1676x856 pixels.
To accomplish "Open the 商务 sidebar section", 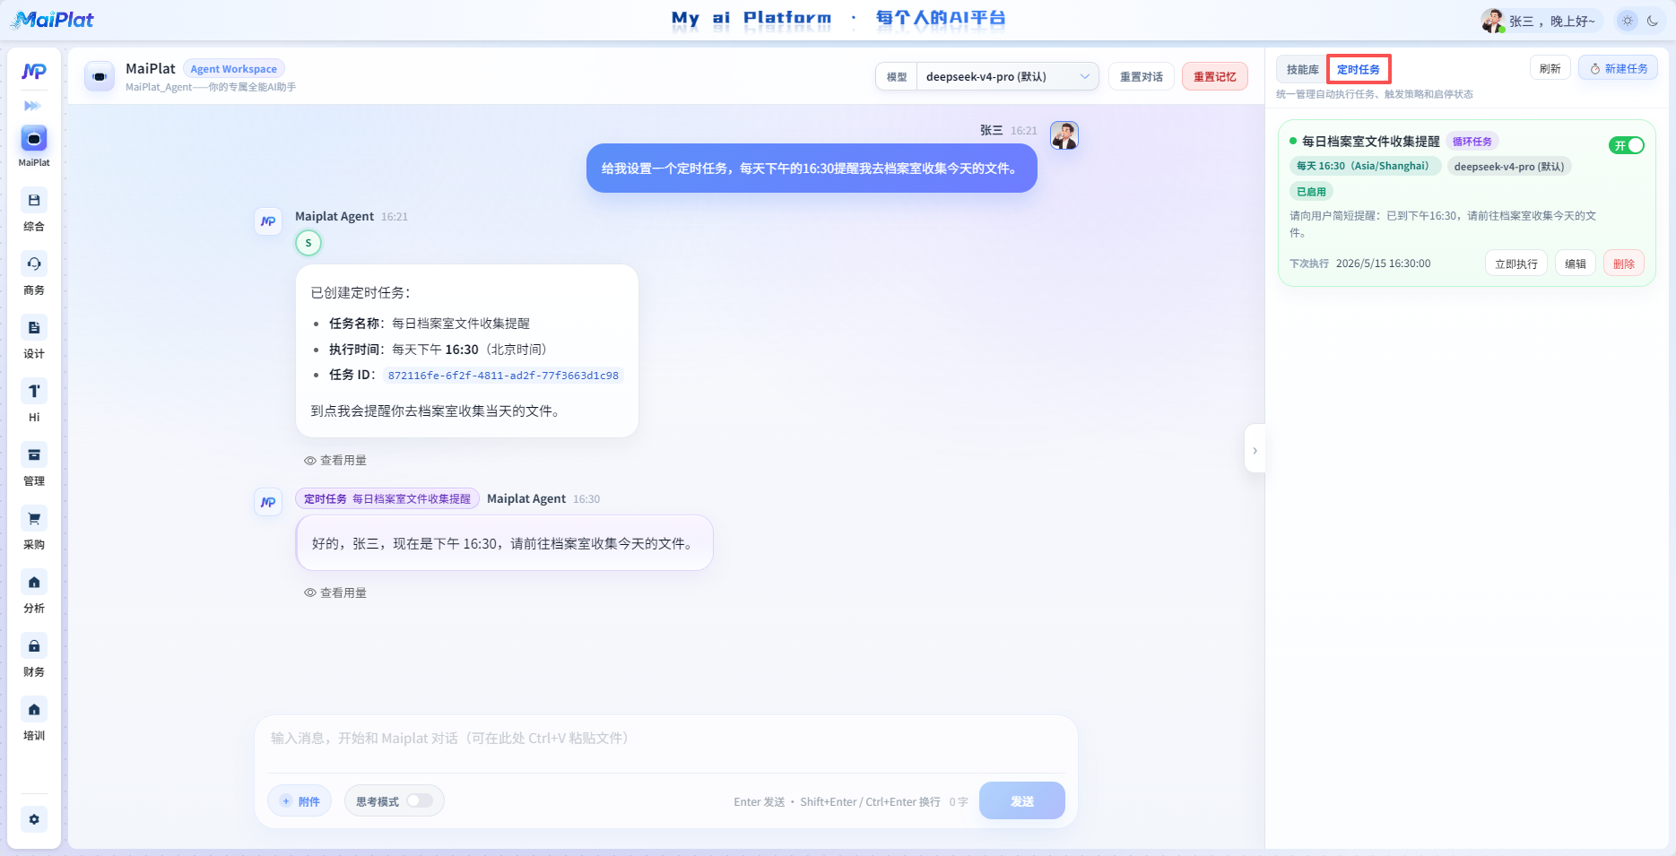I will (x=34, y=264).
